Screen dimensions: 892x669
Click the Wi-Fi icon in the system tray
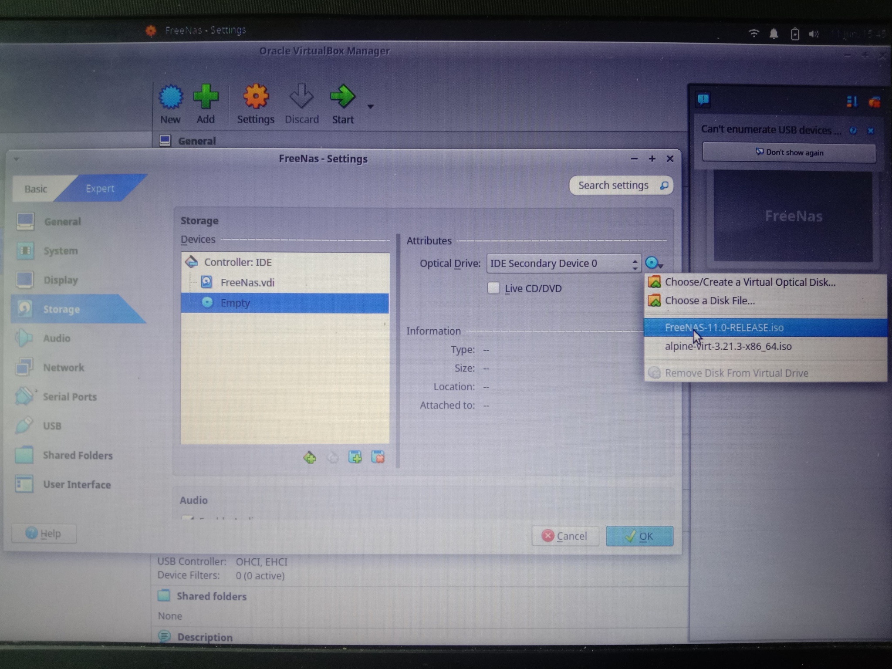click(x=754, y=33)
